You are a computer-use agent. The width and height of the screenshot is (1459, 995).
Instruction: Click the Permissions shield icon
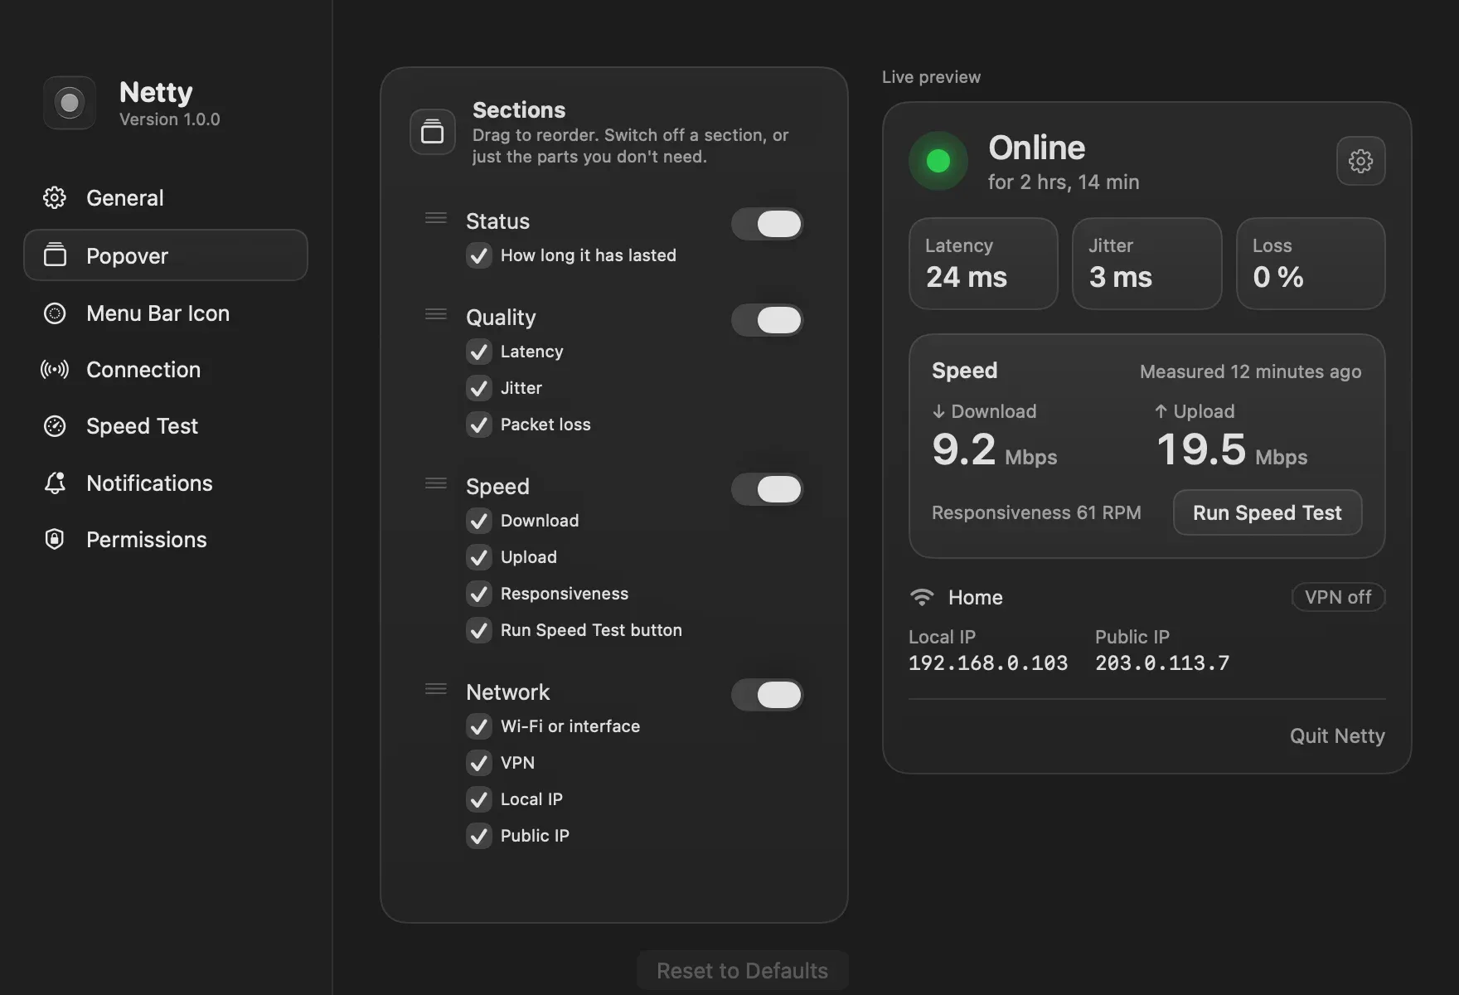coord(55,539)
